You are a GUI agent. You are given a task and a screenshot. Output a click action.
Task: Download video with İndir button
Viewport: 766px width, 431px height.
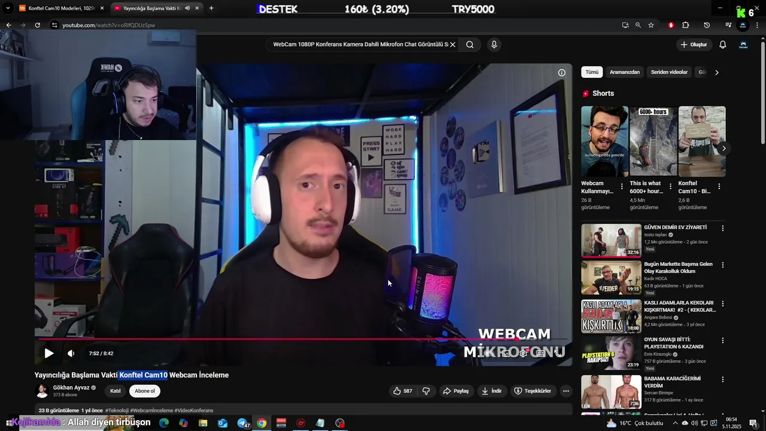click(x=491, y=391)
